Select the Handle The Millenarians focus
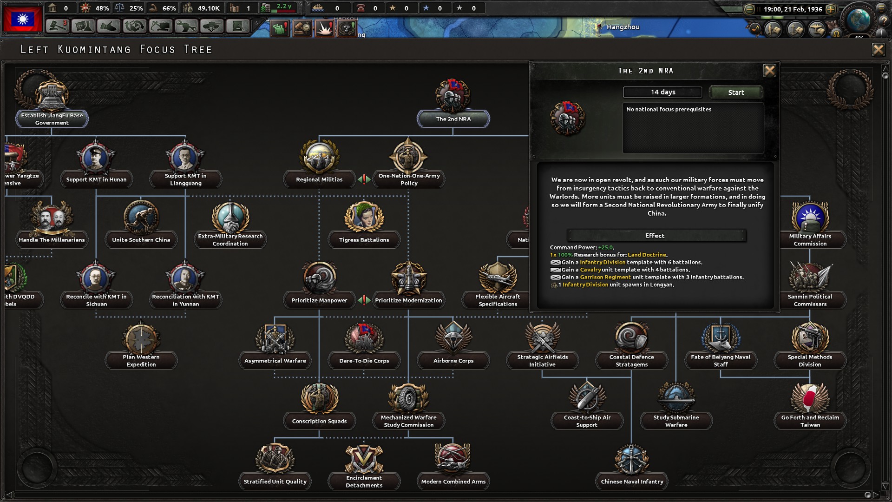 tap(52, 224)
